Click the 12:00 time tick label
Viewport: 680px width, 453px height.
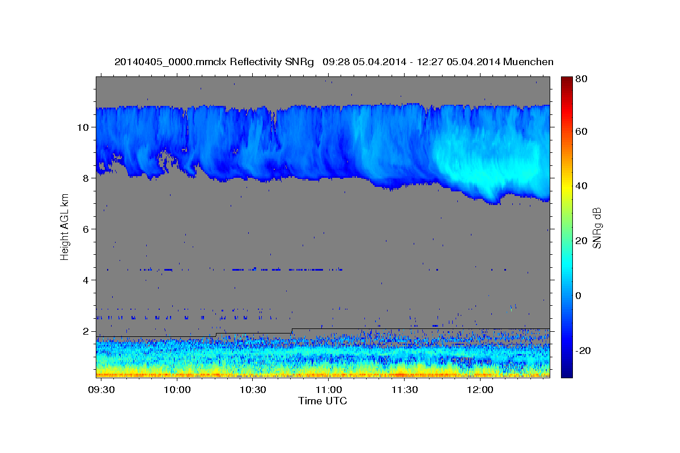pyautogui.click(x=479, y=390)
